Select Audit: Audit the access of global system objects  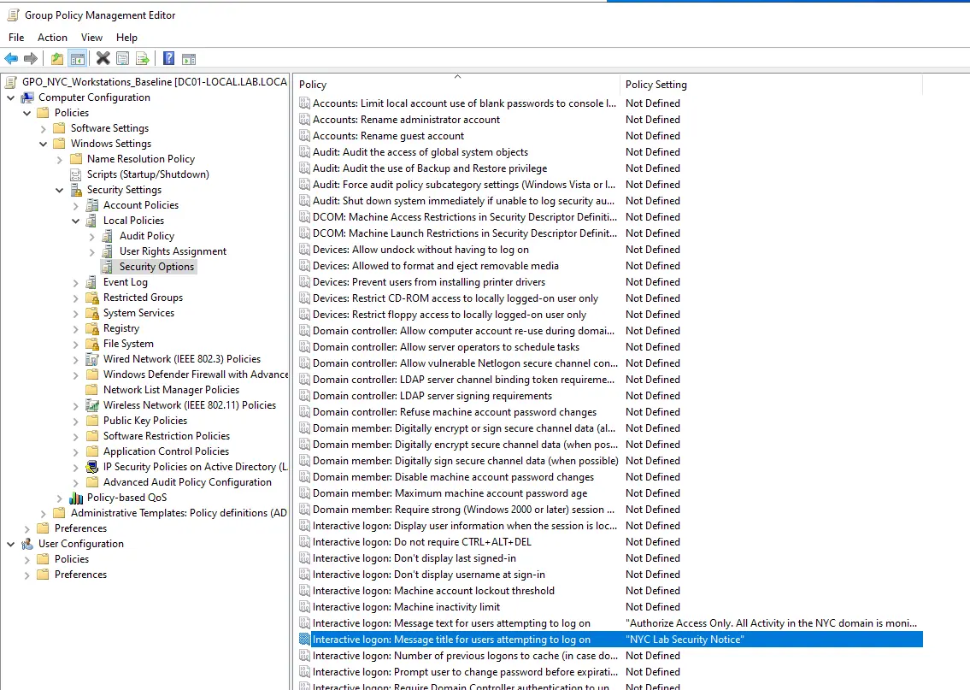point(420,152)
